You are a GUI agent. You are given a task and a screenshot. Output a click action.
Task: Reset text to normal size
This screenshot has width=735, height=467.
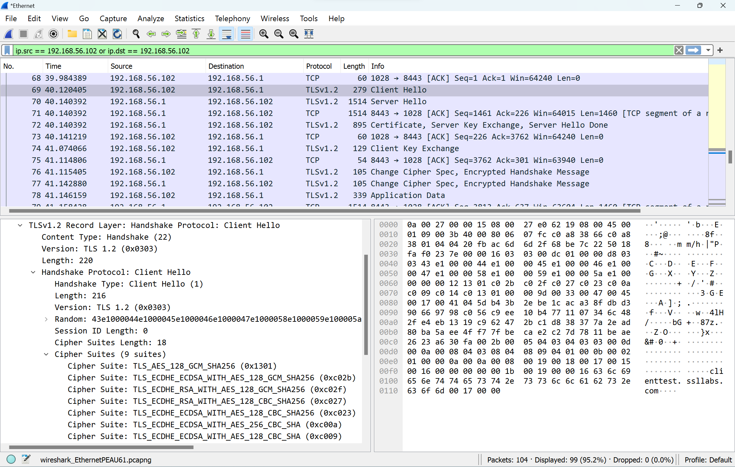point(294,34)
